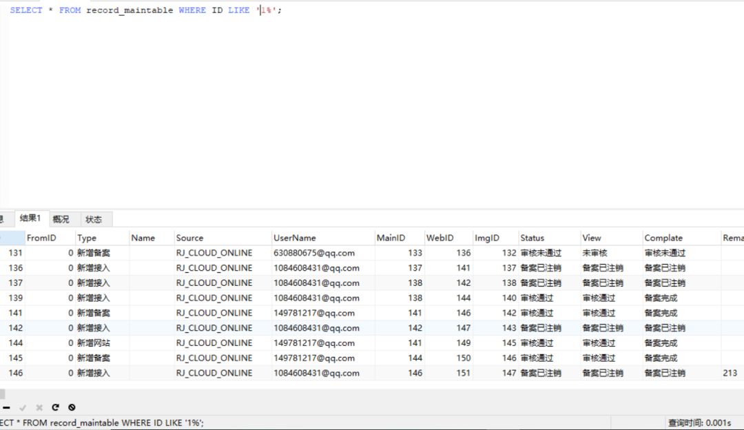Select the ID cell showing 145
Image resolution: width=744 pixels, height=430 pixels.
[12, 358]
